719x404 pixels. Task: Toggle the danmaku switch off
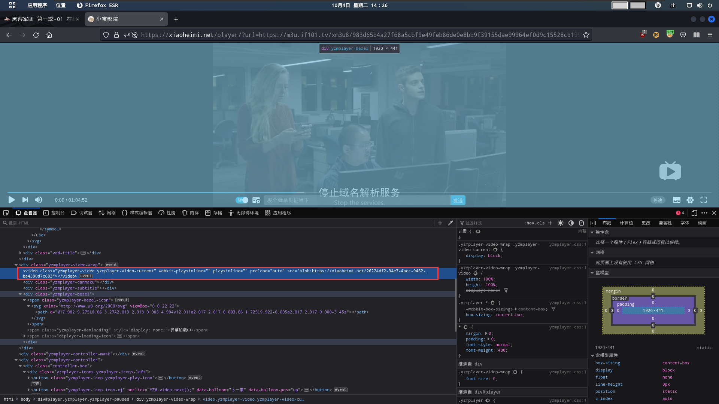coord(242,200)
